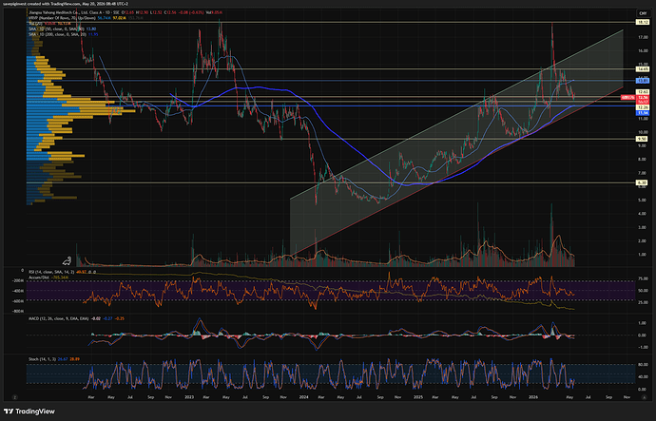The height and width of the screenshot is (421, 656).
Task: Click the 12.26 horizontal line price label
Action: click(x=643, y=107)
